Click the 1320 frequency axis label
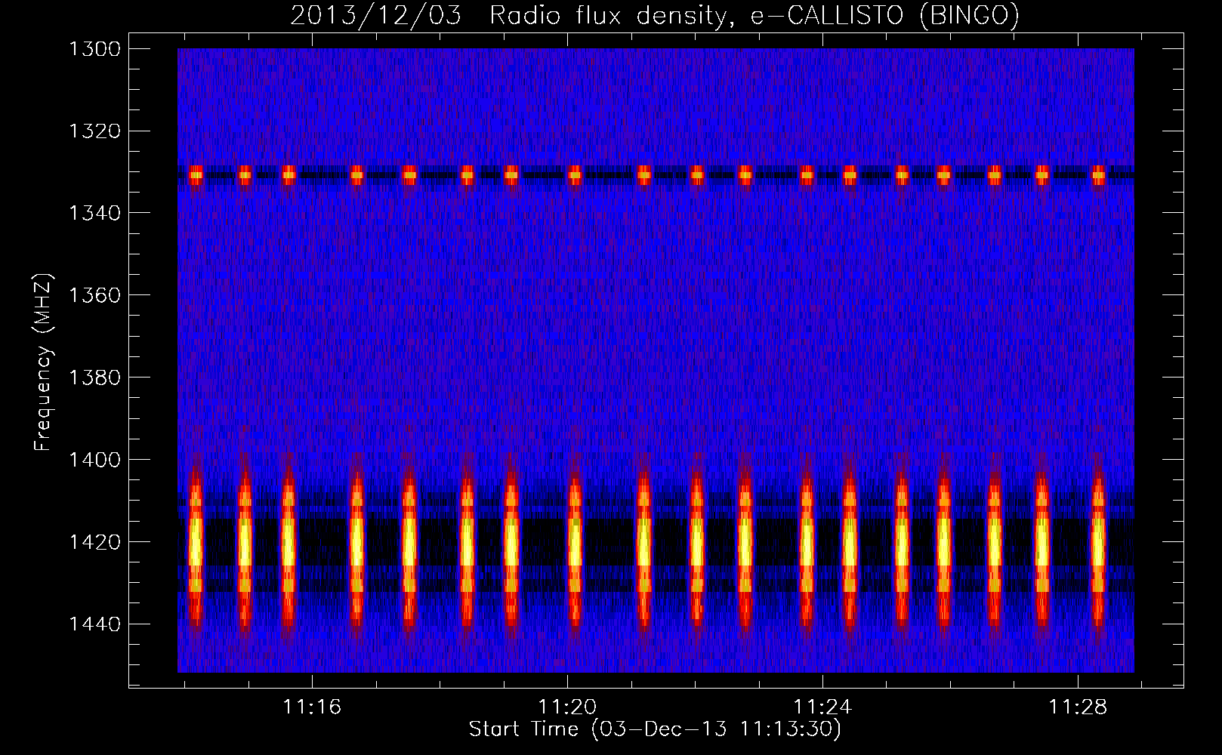Viewport: 1222px width, 755px height. (x=94, y=131)
